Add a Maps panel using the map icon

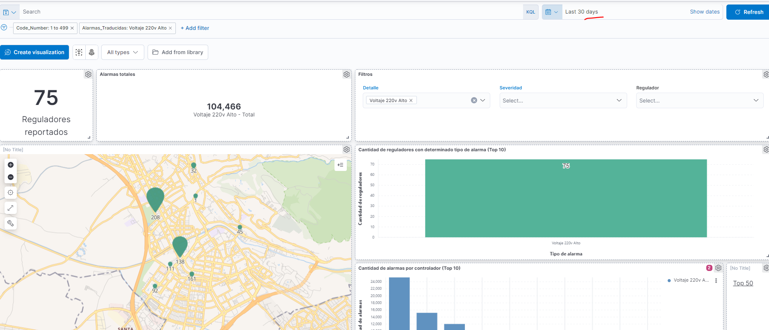click(x=92, y=52)
